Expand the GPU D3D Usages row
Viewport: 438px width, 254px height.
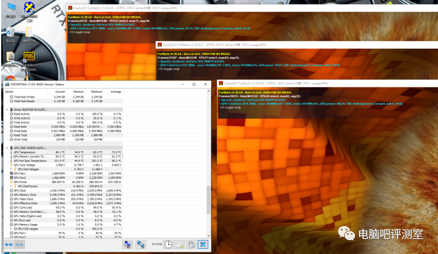click(x=11, y=228)
